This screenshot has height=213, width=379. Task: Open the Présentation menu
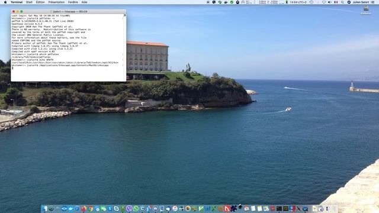tap(56, 2)
